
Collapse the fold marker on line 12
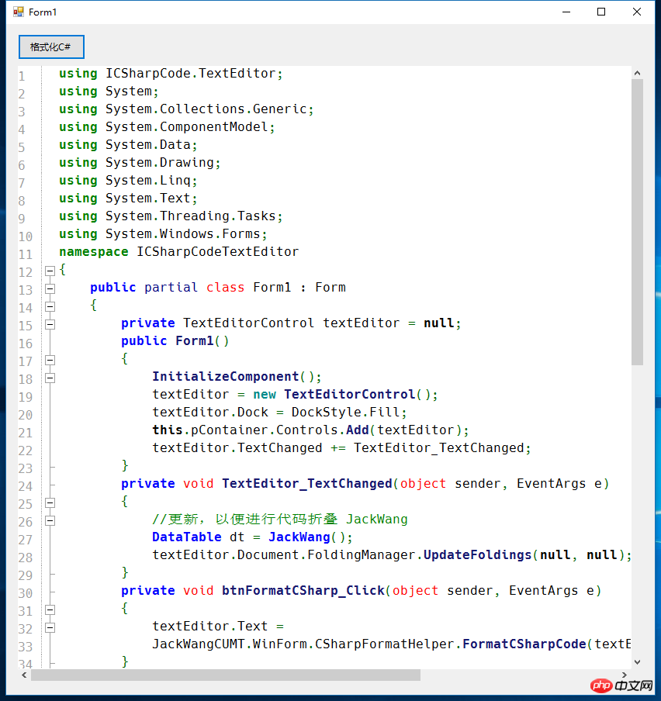pos(50,271)
